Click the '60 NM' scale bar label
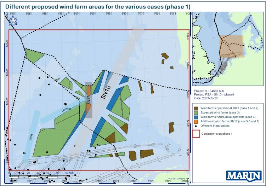Image resolution: width=266 pixels, height=186 pixels. 69,173
